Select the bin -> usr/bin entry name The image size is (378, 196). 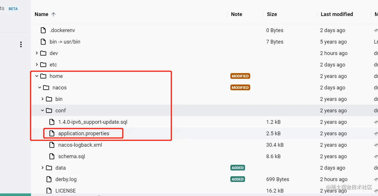65,42
